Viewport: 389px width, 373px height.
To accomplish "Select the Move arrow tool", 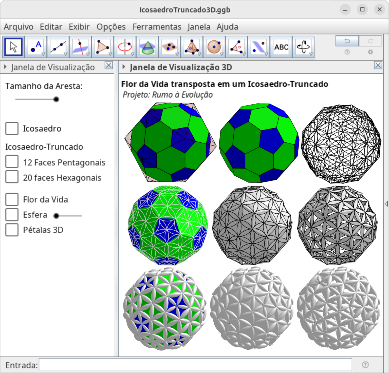I will (x=13, y=47).
